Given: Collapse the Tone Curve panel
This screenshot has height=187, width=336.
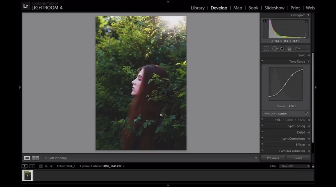Looking at the screenshot, I should (308, 61).
